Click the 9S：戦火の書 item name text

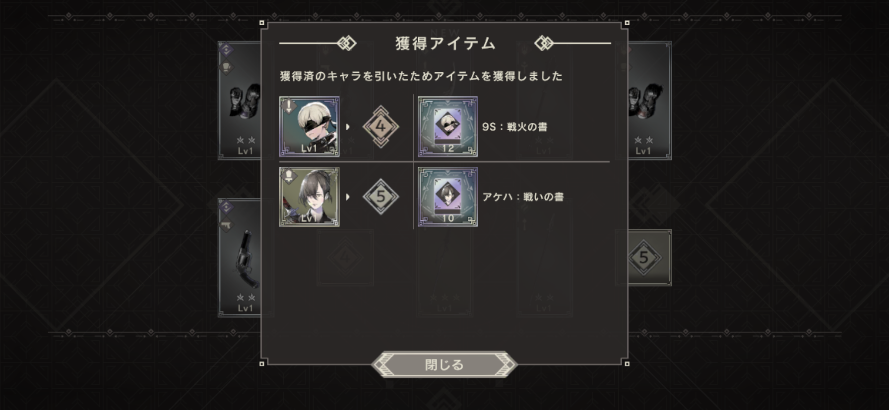click(514, 127)
